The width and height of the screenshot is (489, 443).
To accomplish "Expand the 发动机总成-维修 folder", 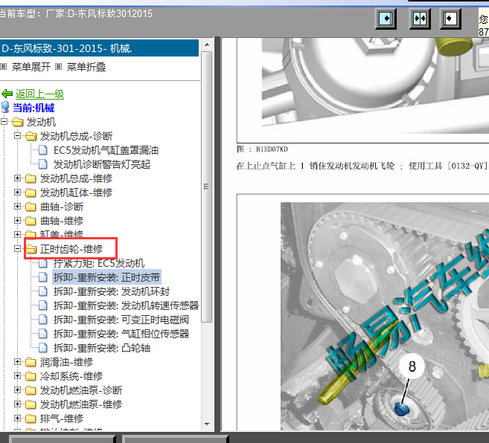I will tap(17, 178).
